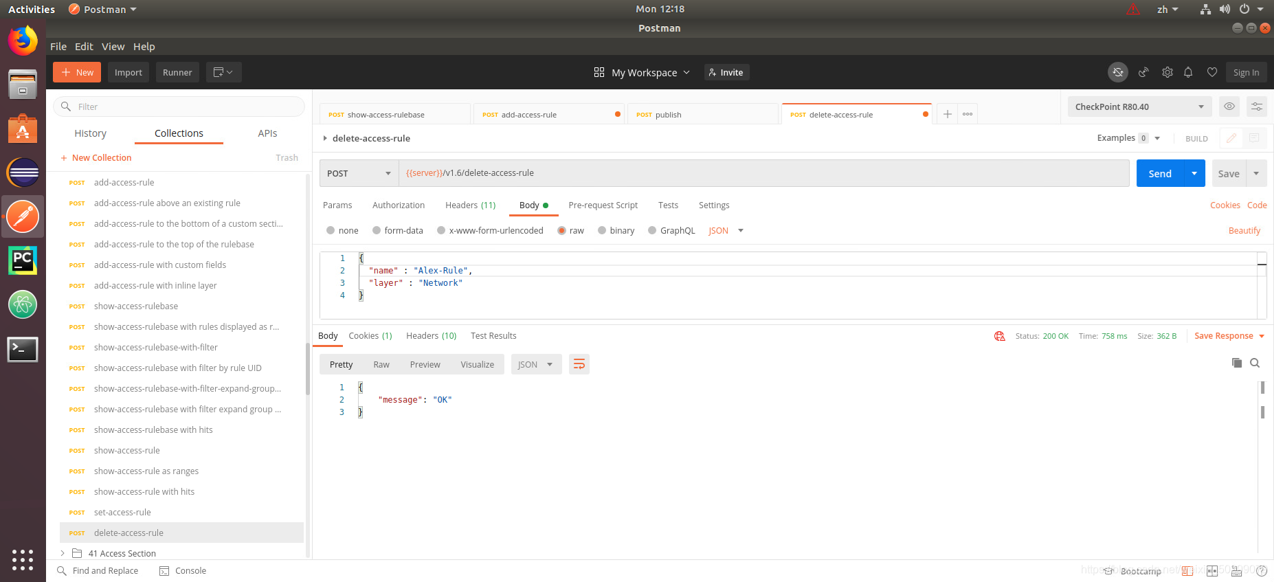Open keyboard shortcuts icon in status bar
Viewport: 1274px width, 582px height.
click(x=1237, y=571)
